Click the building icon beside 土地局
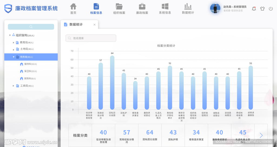Screen dimensions: 277x147 point(18,49)
